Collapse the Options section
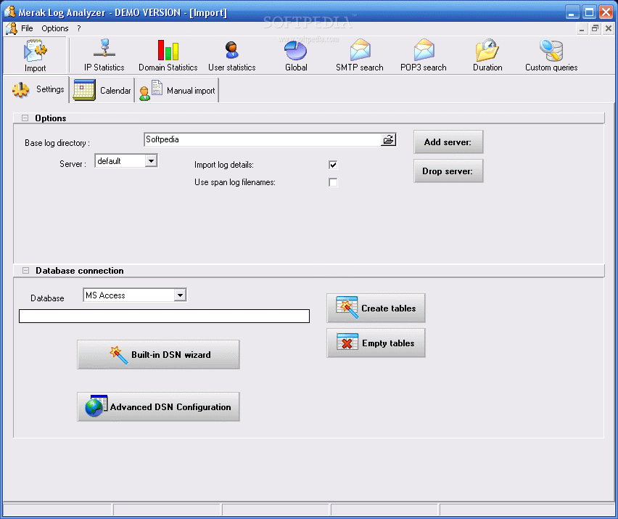The image size is (618, 519). [x=25, y=118]
